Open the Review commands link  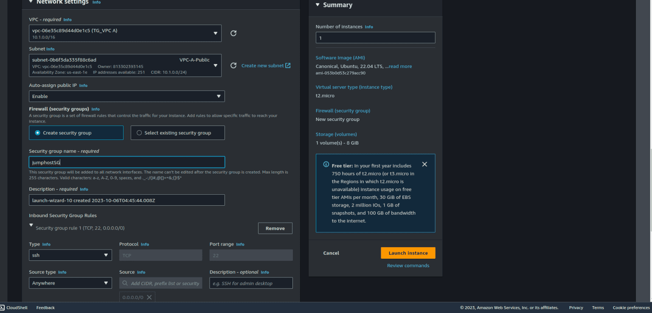(x=407, y=266)
